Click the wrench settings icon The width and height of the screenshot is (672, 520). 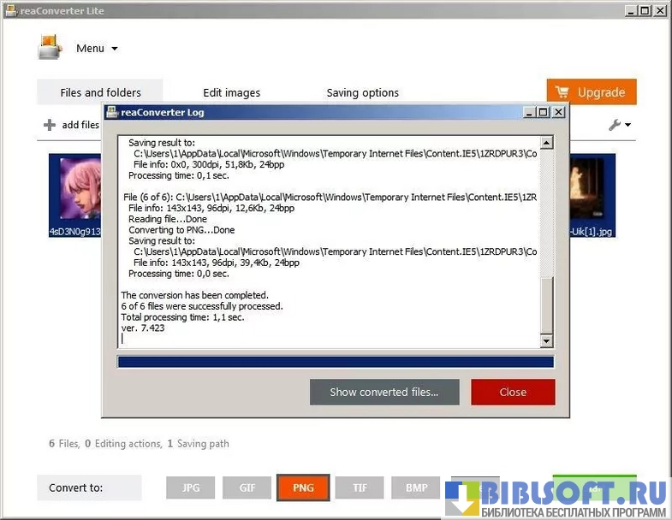pos(615,125)
